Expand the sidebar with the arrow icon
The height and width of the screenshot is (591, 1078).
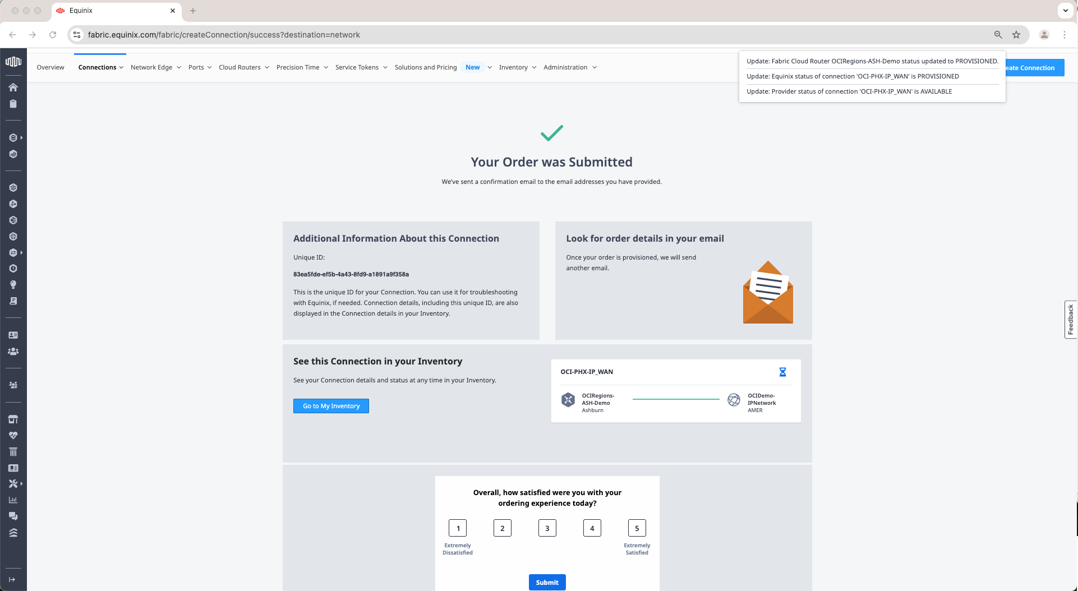point(12,580)
